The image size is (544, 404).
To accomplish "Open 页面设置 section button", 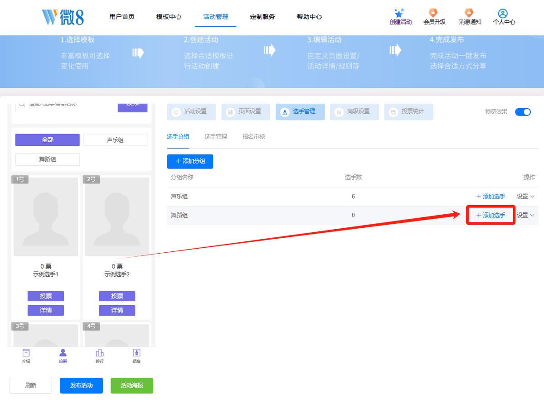I will (246, 112).
